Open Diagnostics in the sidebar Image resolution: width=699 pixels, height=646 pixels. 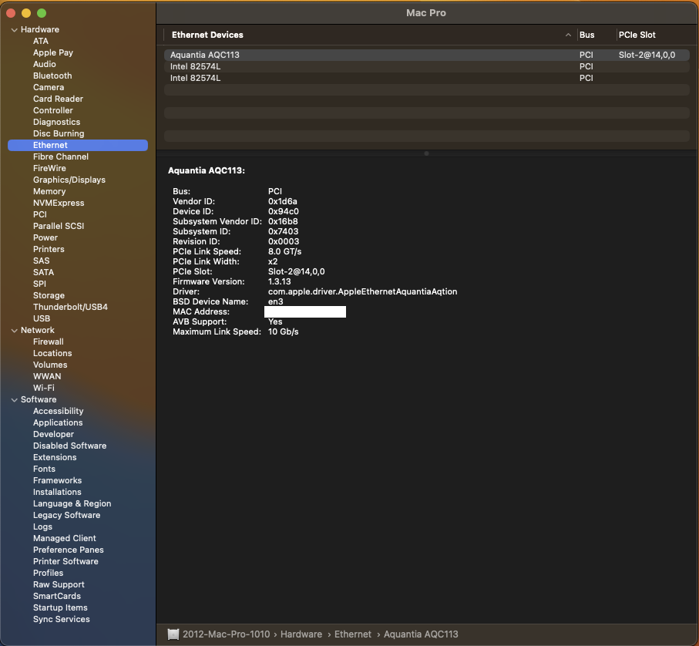(x=56, y=122)
